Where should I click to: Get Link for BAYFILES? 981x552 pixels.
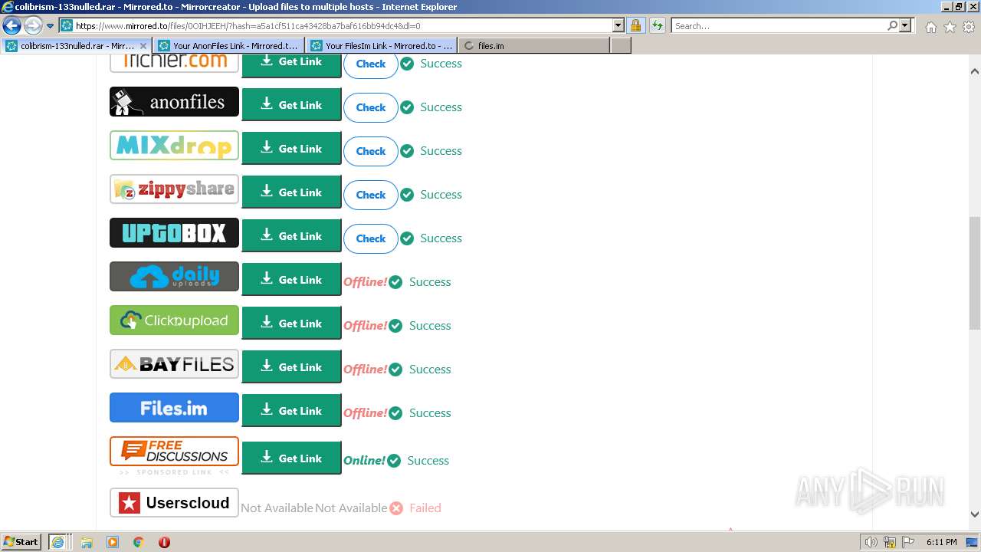[291, 367]
